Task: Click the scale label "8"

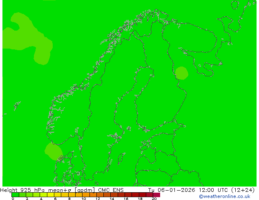Action: pyautogui.click(x=69, y=199)
